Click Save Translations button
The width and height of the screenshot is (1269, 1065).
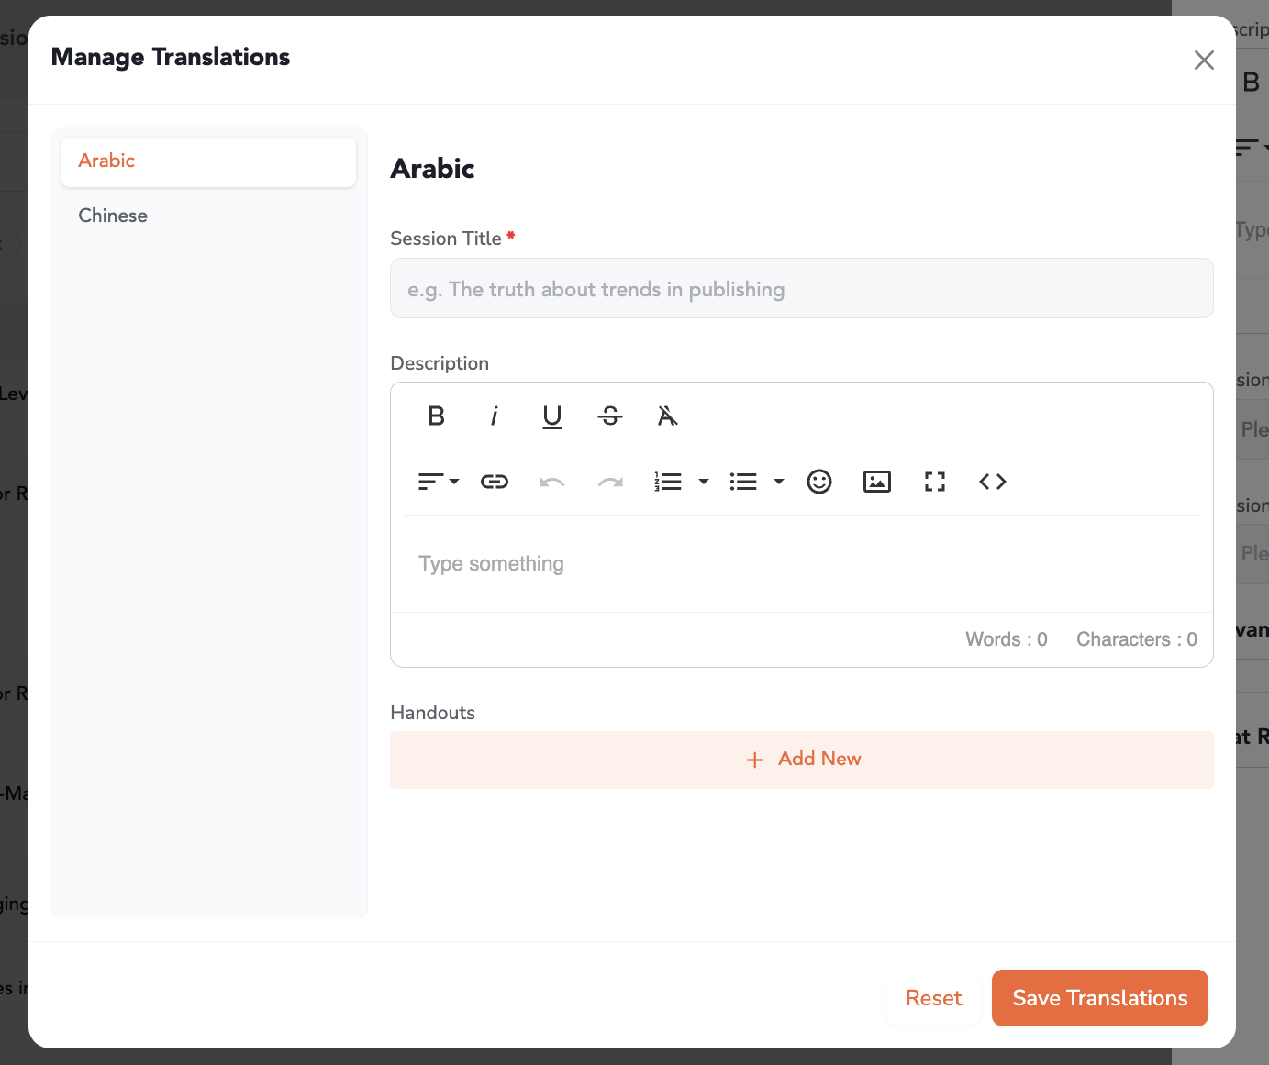coord(1099,998)
